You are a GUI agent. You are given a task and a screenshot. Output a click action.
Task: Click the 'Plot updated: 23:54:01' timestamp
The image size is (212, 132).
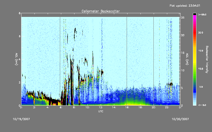tap(185, 6)
